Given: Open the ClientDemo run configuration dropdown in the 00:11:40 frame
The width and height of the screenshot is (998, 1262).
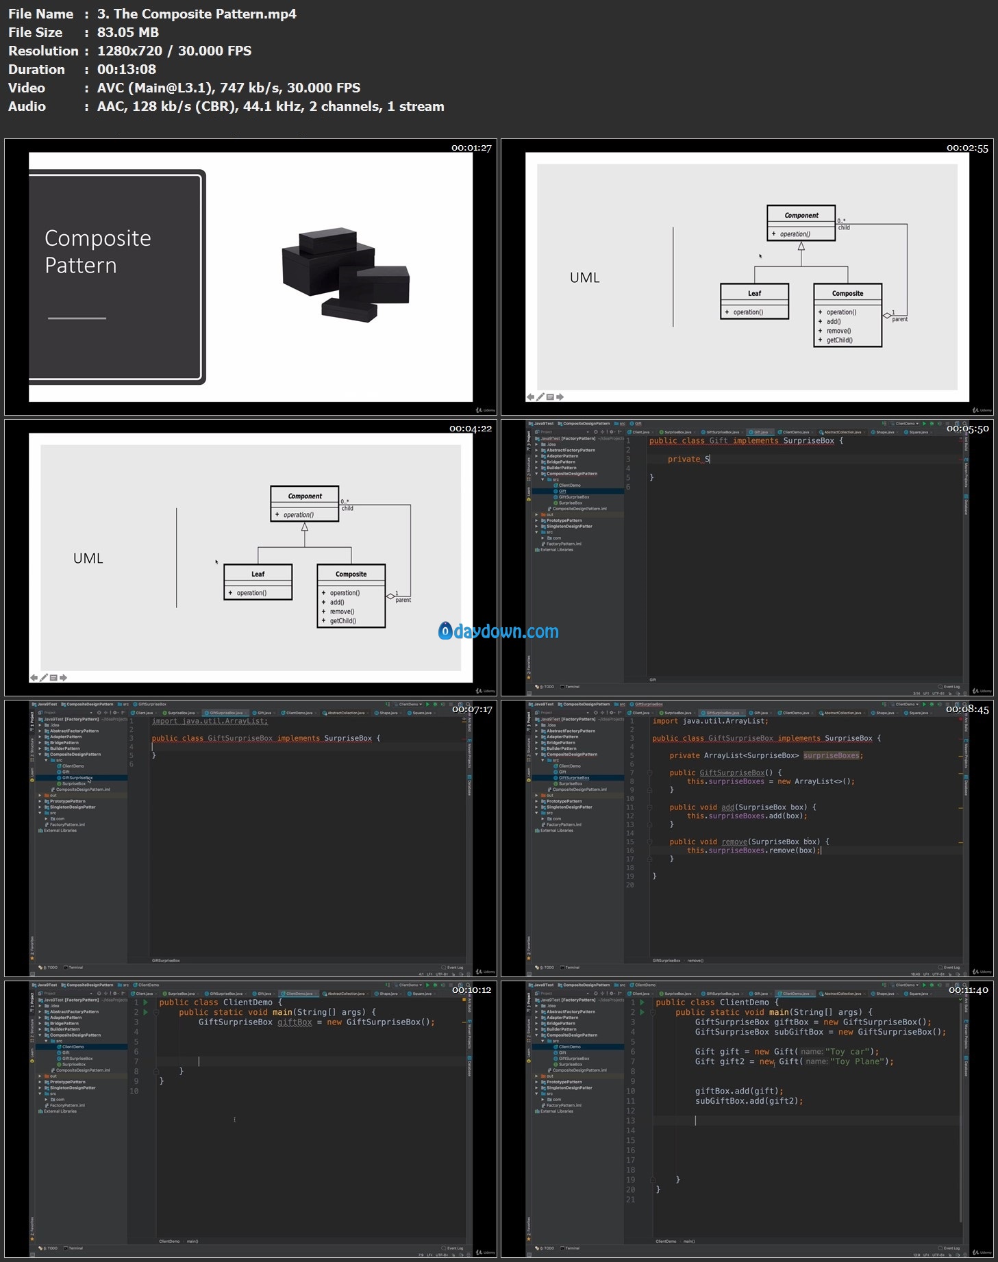Looking at the screenshot, I should coord(906,985).
